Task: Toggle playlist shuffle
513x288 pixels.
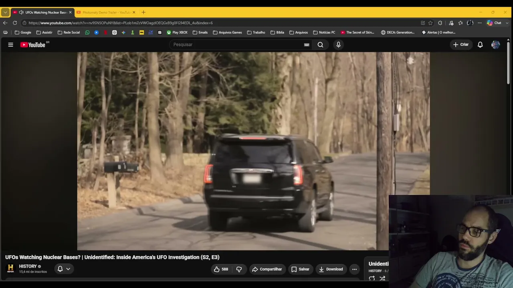Action: coord(382,278)
